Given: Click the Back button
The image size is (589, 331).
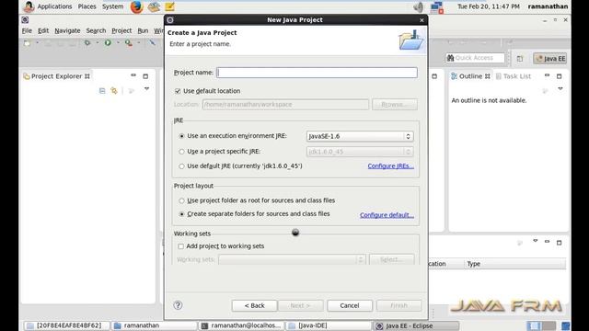Looking at the screenshot, I should [x=254, y=305].
